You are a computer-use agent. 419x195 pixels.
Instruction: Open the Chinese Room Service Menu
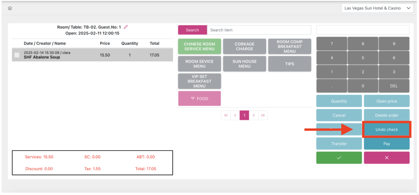pyautogui.click(x=199, y=47)
